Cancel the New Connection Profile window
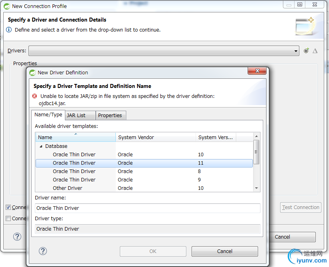Image resolution: width=329 pixels, height=267 pixels. click(292, 237)
